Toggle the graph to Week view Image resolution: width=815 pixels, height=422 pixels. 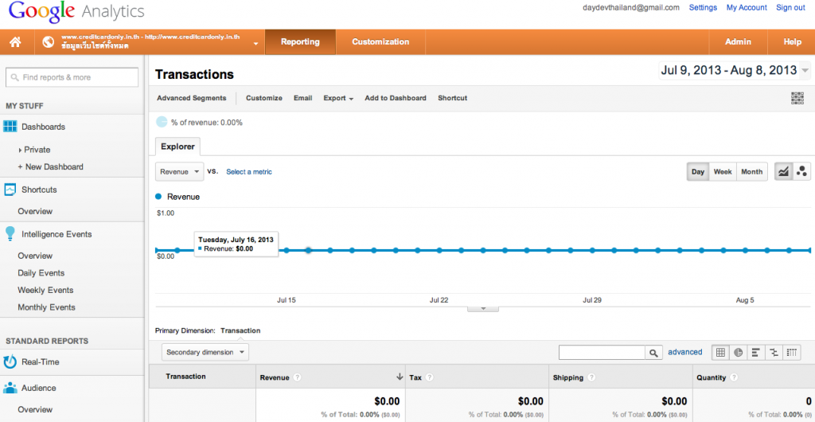click(x=723, y=171)
